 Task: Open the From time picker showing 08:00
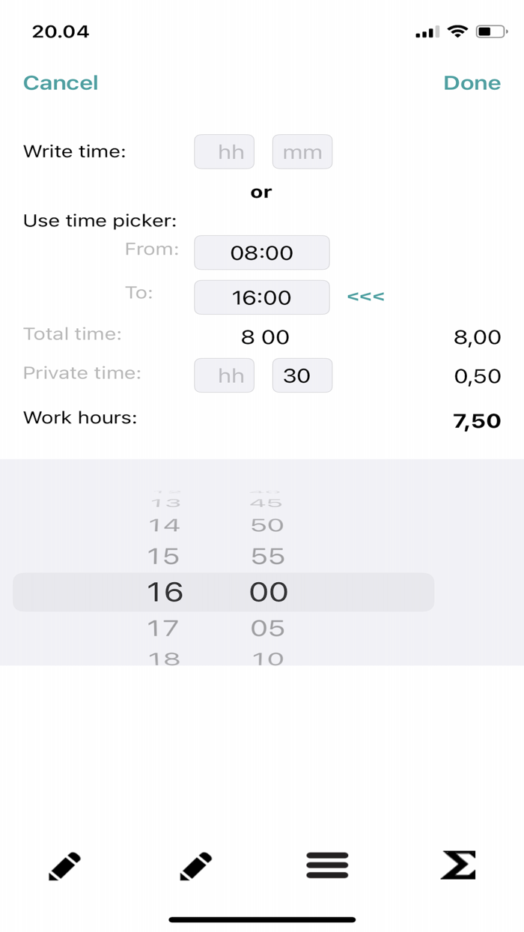[261, 252]
